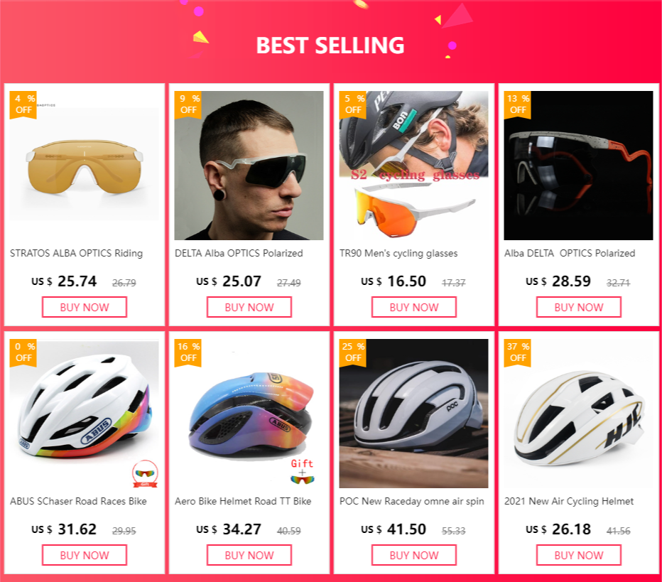This screenshot has height=582, width=662.
Task: Open the ABUS SChaser Road Races Bike link
Action: [x=78, y=501]
